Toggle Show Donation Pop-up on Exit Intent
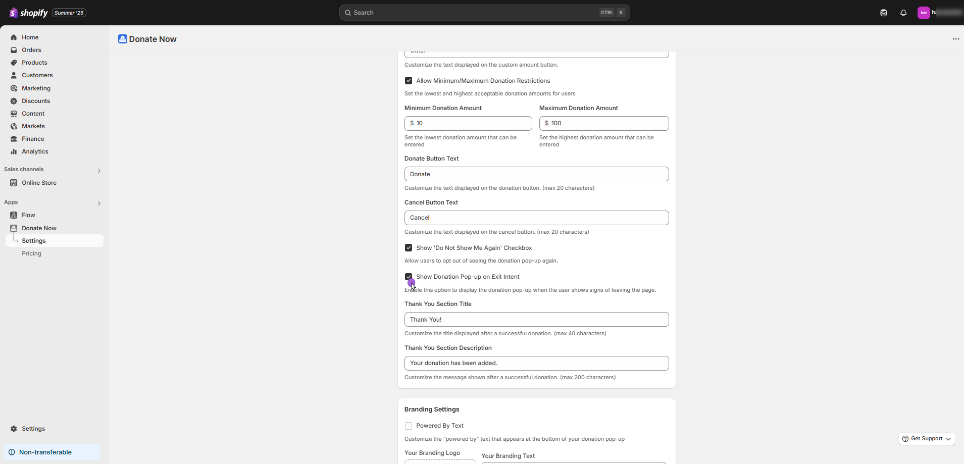 [409, 277]
